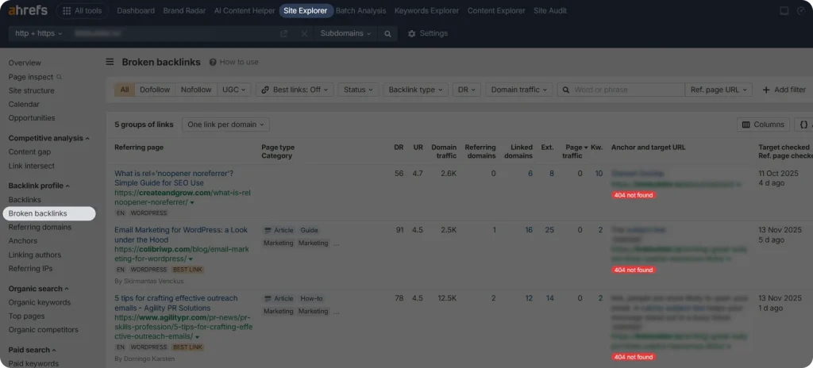Open Opportunities in the sidebar
Screen dimensions: 813x368
(32, 118)
